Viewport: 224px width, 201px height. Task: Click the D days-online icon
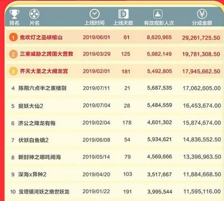click(123, 14)
